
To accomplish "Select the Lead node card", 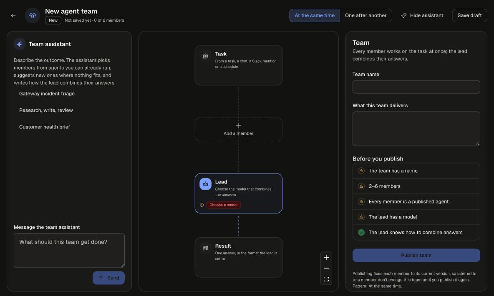I will point(239,193).
